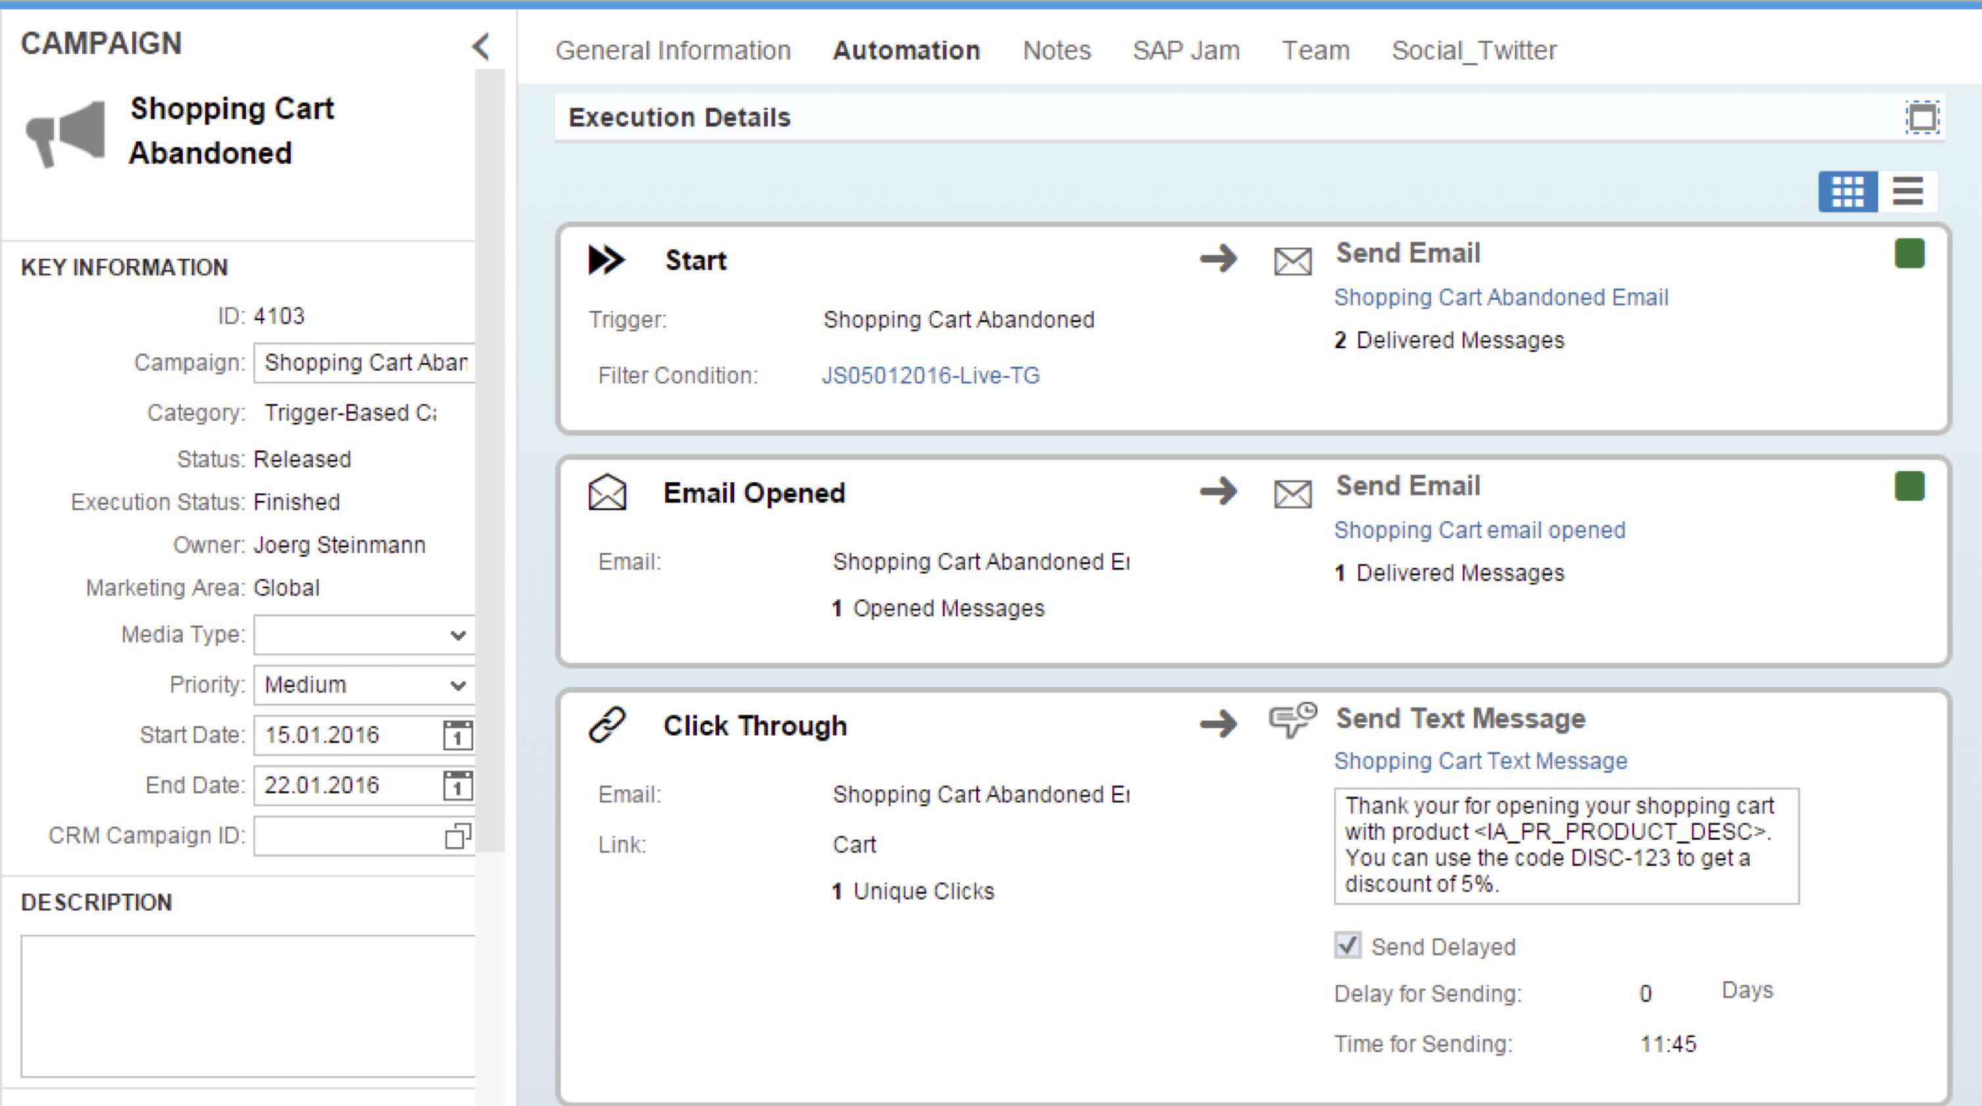The image size is (1982, 1106).
Task: Click the green status square beside the first Send Email
Action: pyautogui.click(x=1909, y=254)
